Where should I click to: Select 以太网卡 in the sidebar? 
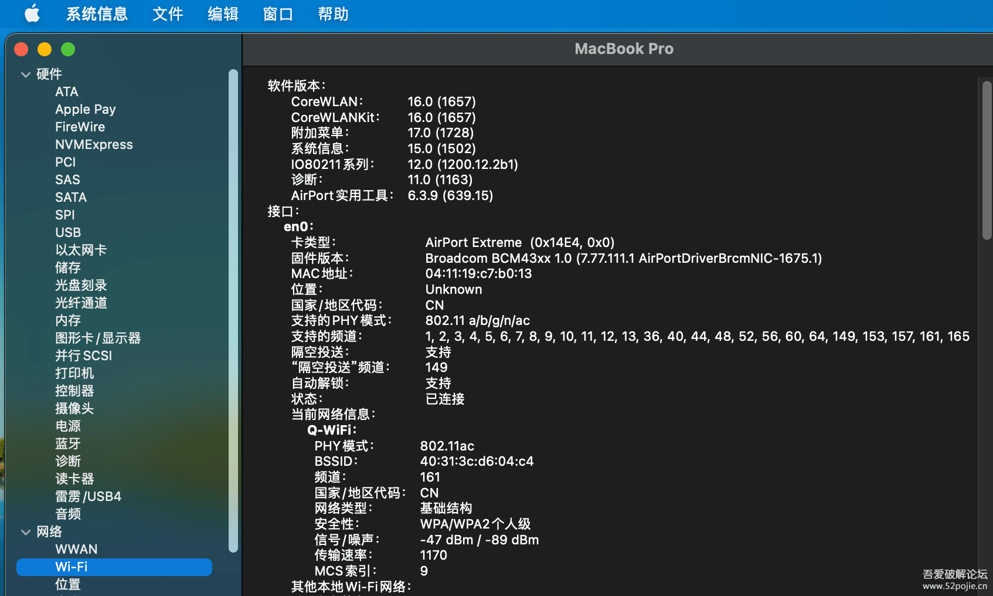click(x=81, y=250)
